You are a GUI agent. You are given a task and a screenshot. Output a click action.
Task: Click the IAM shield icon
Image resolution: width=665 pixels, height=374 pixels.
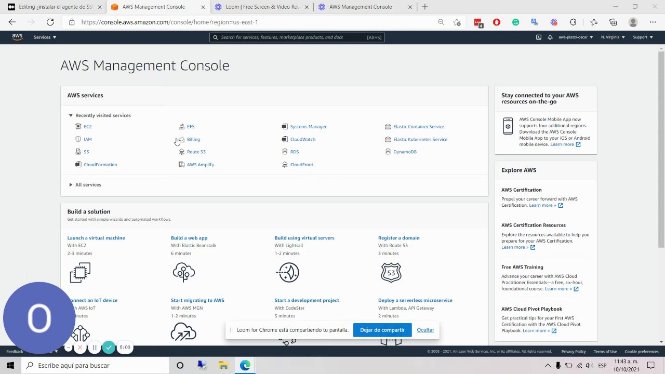pos(78,139)
